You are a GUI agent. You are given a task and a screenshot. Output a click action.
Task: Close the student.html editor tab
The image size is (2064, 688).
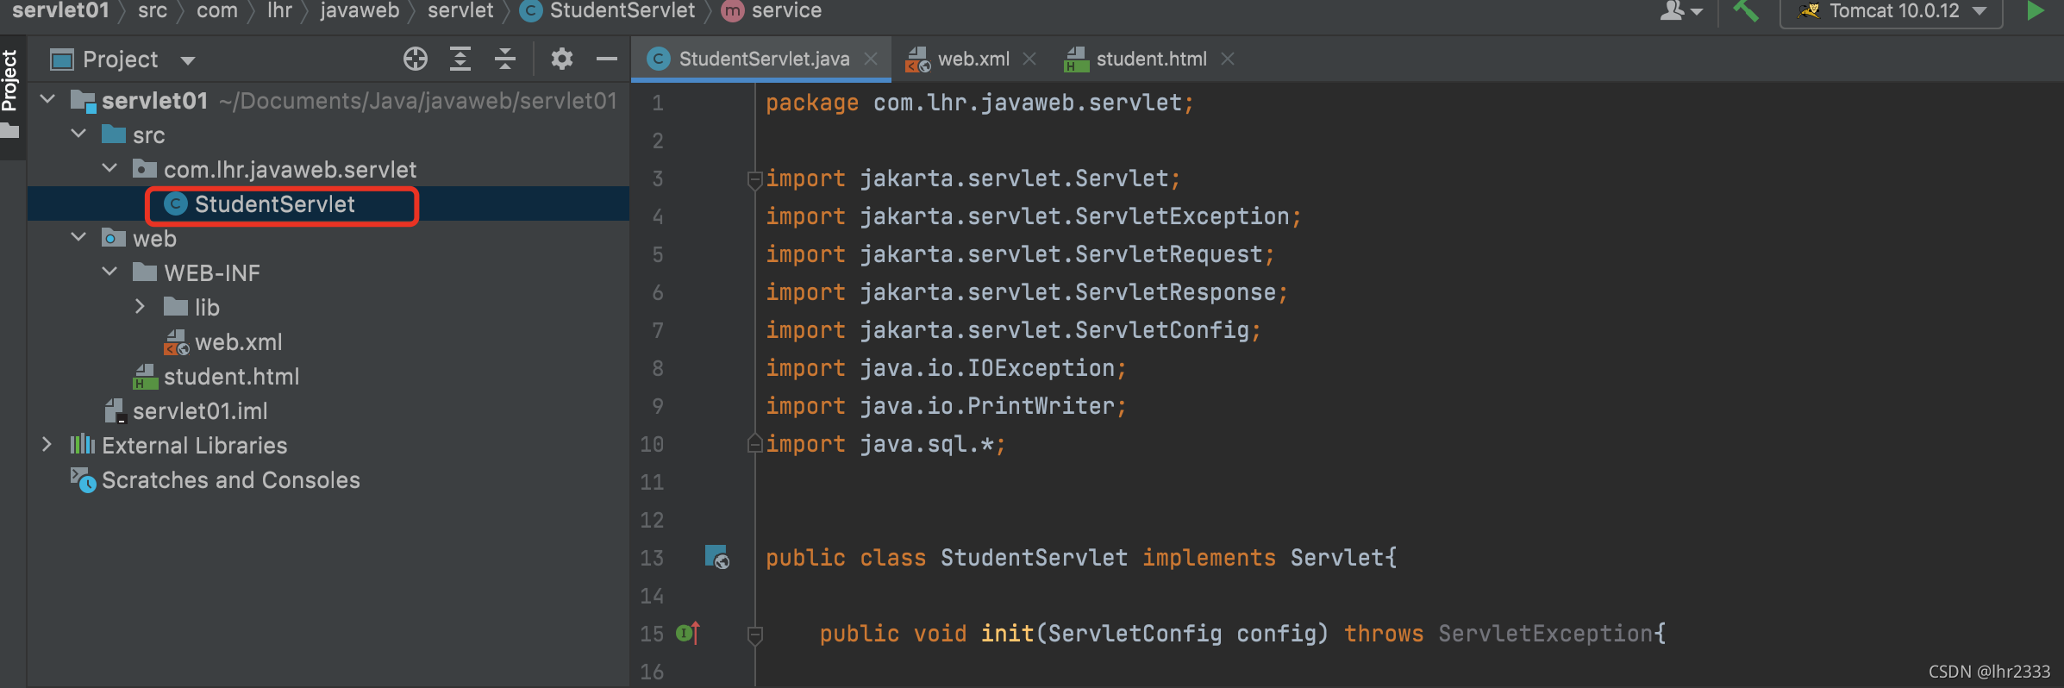pos(1228,59)
